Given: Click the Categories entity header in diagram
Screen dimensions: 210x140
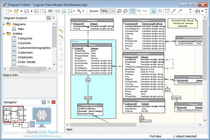Looking at the screenshot, I should pyautogui.click(x=144, y=100).
